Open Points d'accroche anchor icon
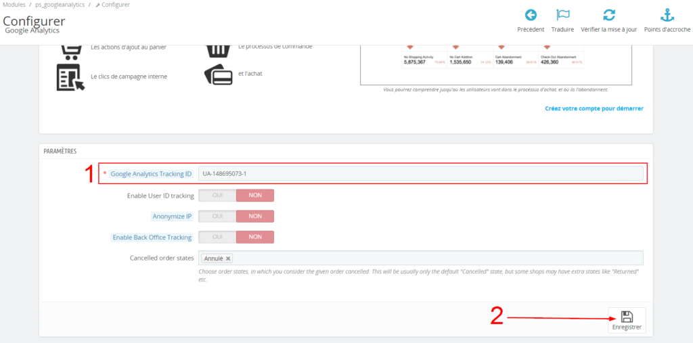Image resolution: width=693 pixels, height=343 pixels. 667,16
